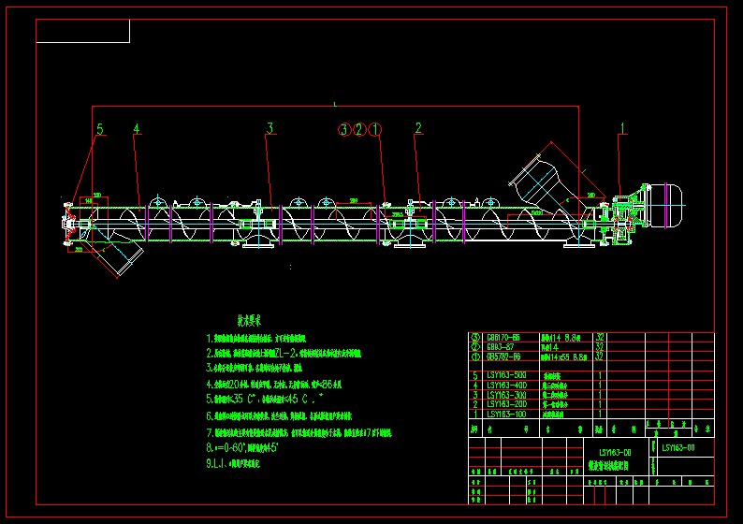Click the overall length dimension L label
Image resolution: width=743 pixels, height=524 pixels.
(334, 102)
